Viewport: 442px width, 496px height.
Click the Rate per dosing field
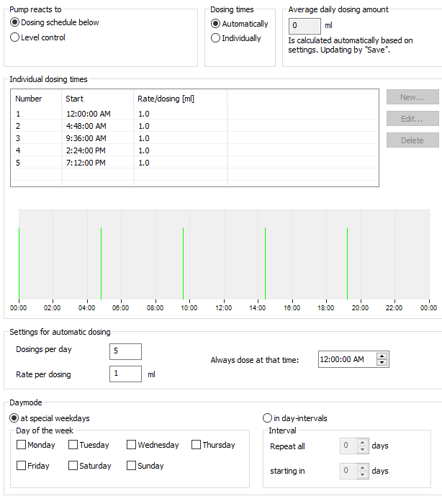125,374
